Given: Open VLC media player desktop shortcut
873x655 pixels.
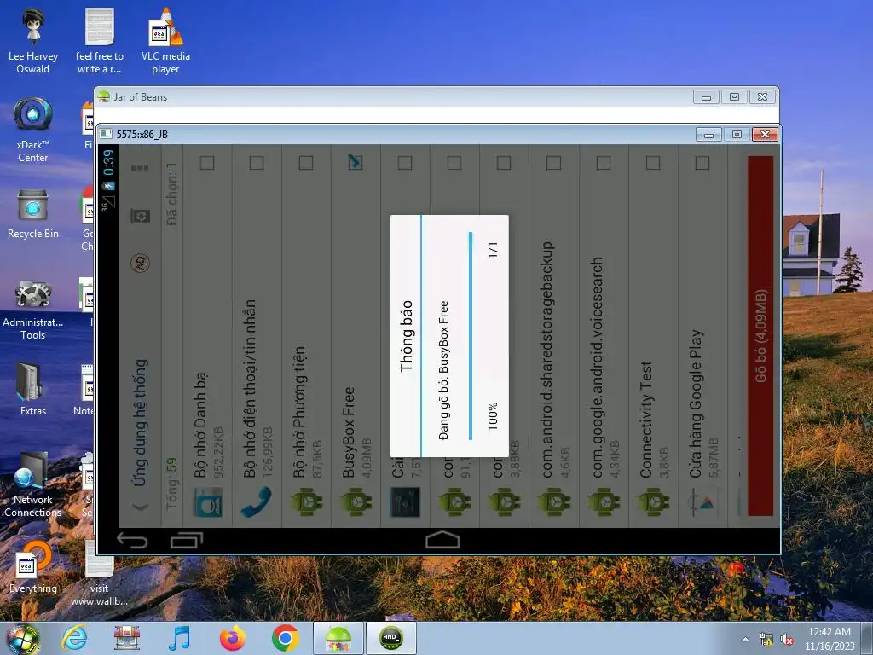Looking at the screenshot, I should pos(165,41).
